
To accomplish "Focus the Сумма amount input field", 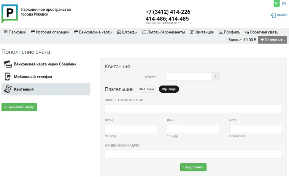I will click(x=189, y=77).
